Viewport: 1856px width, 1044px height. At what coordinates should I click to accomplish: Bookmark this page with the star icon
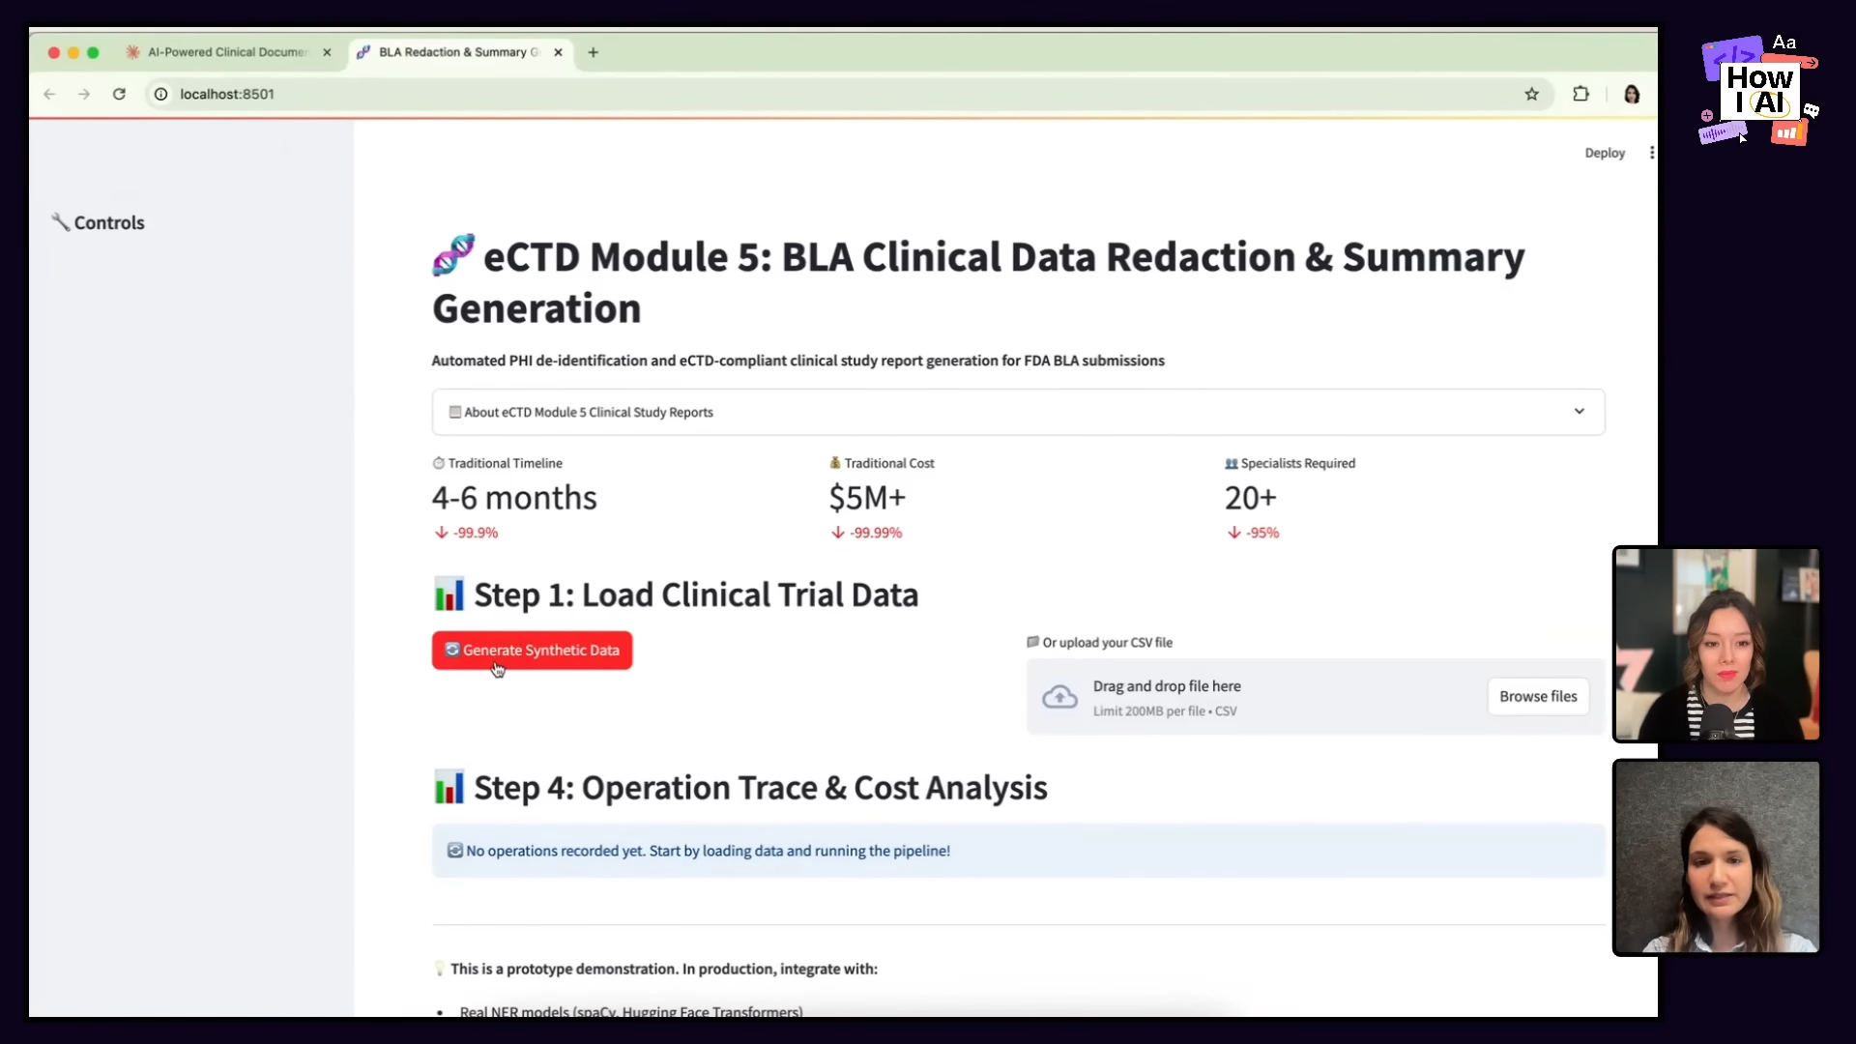(1531, 94)
